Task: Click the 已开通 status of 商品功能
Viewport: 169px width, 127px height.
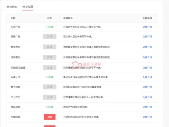Action: tap(50, 107)
